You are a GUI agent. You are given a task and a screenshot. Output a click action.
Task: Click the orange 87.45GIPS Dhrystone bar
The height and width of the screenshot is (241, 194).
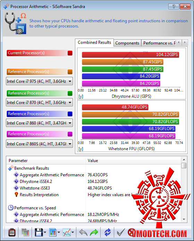[x=123, y=62]
